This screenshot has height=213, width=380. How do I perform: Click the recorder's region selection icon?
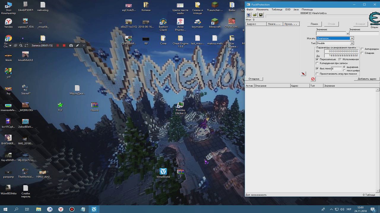pyautogui.click(x=26, y=46)
